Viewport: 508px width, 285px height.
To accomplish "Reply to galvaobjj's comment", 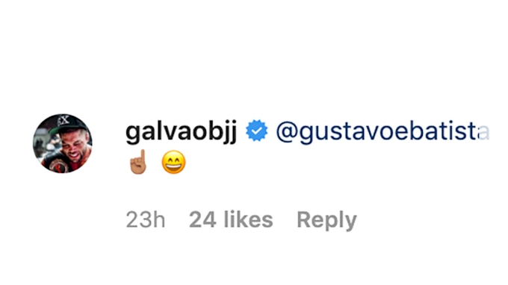I will pyautogui.click(x=326, y=220).
